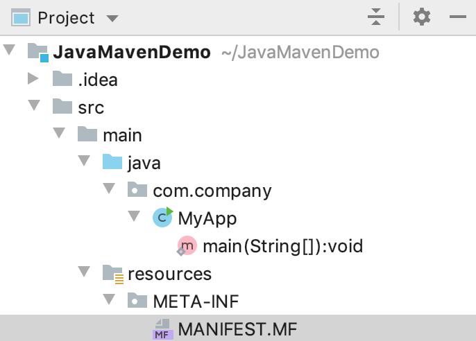
Task: Click the blue java source folder icon
Action: tap(112, 163)
